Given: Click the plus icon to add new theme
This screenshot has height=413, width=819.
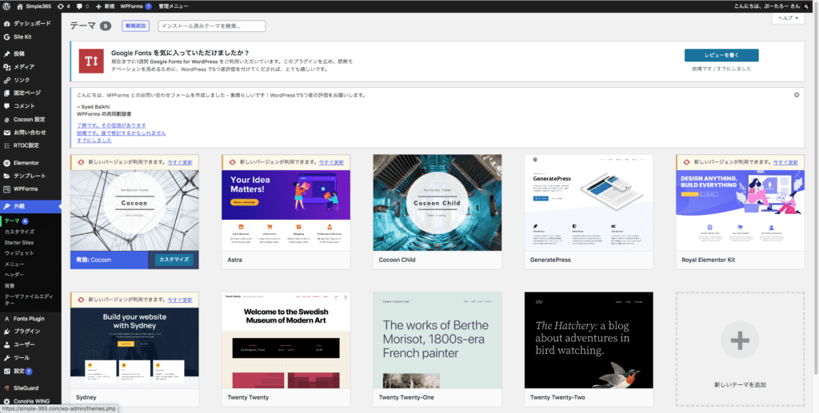Looking at the screenshot, I should click(740, 340).
